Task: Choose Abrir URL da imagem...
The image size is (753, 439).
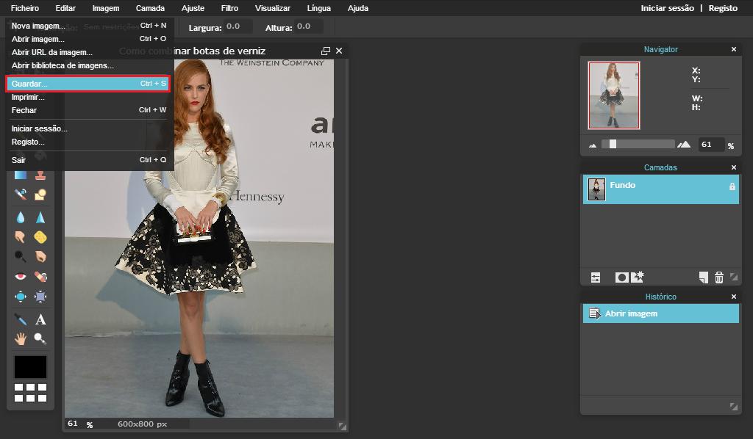Action: 52,52
